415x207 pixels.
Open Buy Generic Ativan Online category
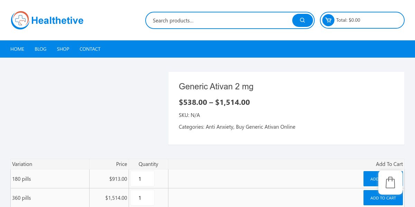pos(266,127)
